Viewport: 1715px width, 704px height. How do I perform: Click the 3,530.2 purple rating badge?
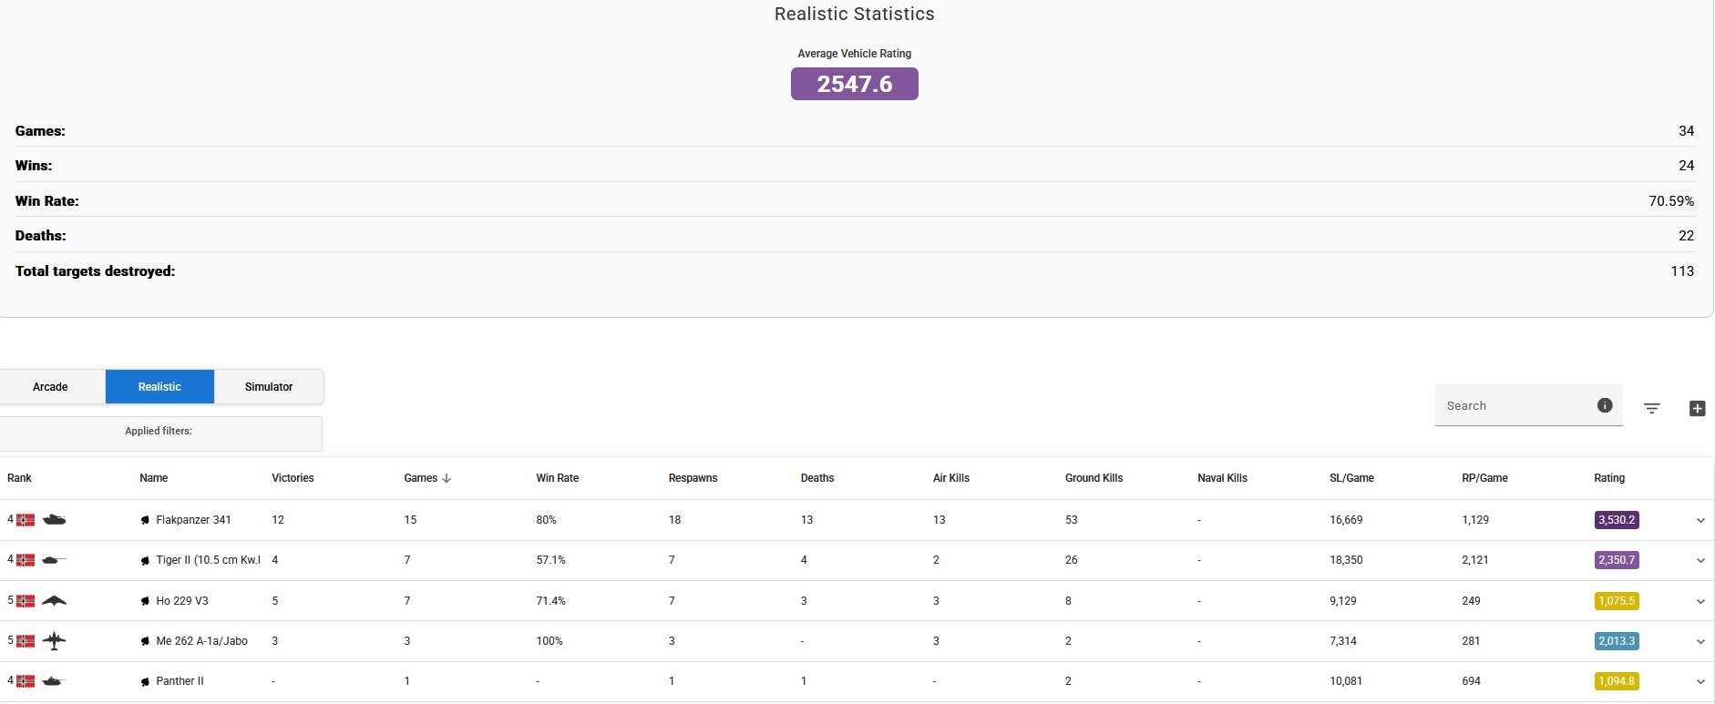pyautogui.click(x=1616, y=520)
